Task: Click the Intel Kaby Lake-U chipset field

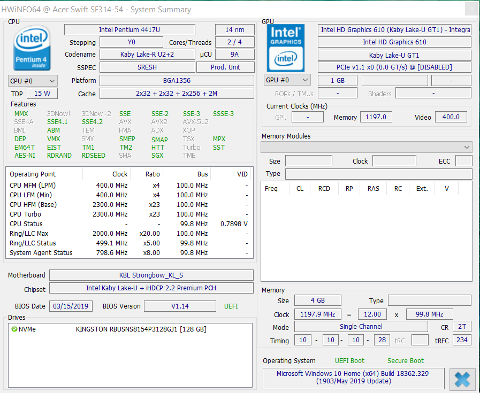Action: (151, 288)
